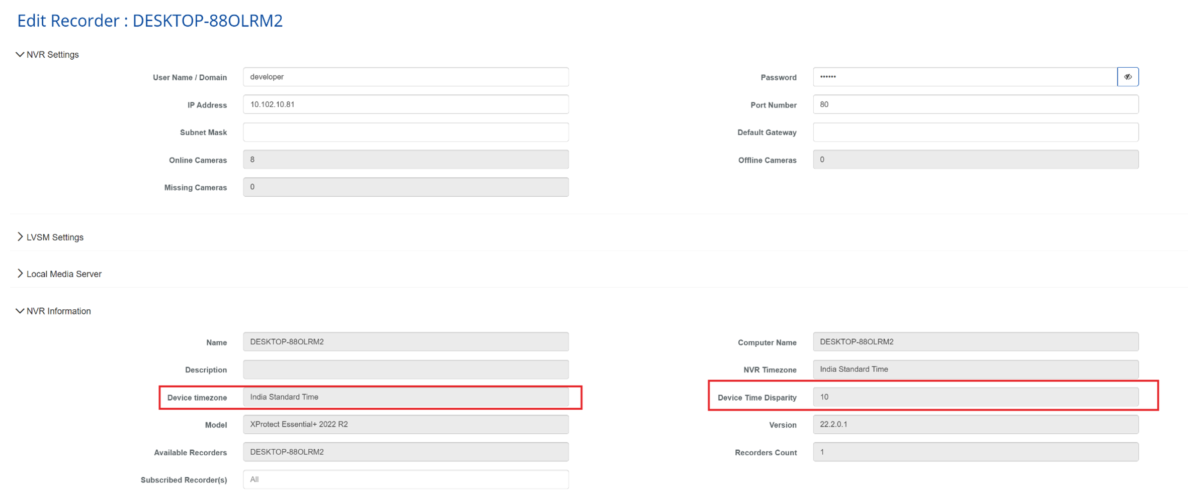The width and height of the screenshot is (1188, 497).
Task: Collapse the NVR Information section
Action: [54, 311]
